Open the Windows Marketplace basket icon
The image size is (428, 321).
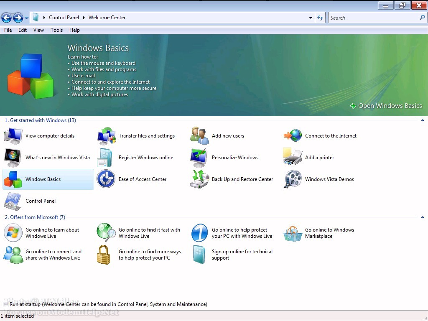pos(292,233)
